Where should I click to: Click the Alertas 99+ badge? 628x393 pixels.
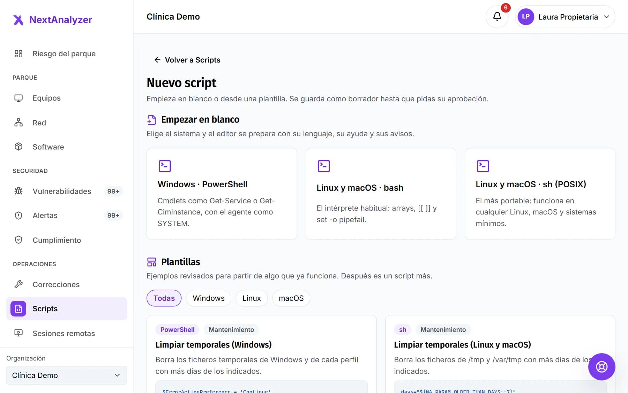pos(113,216)
